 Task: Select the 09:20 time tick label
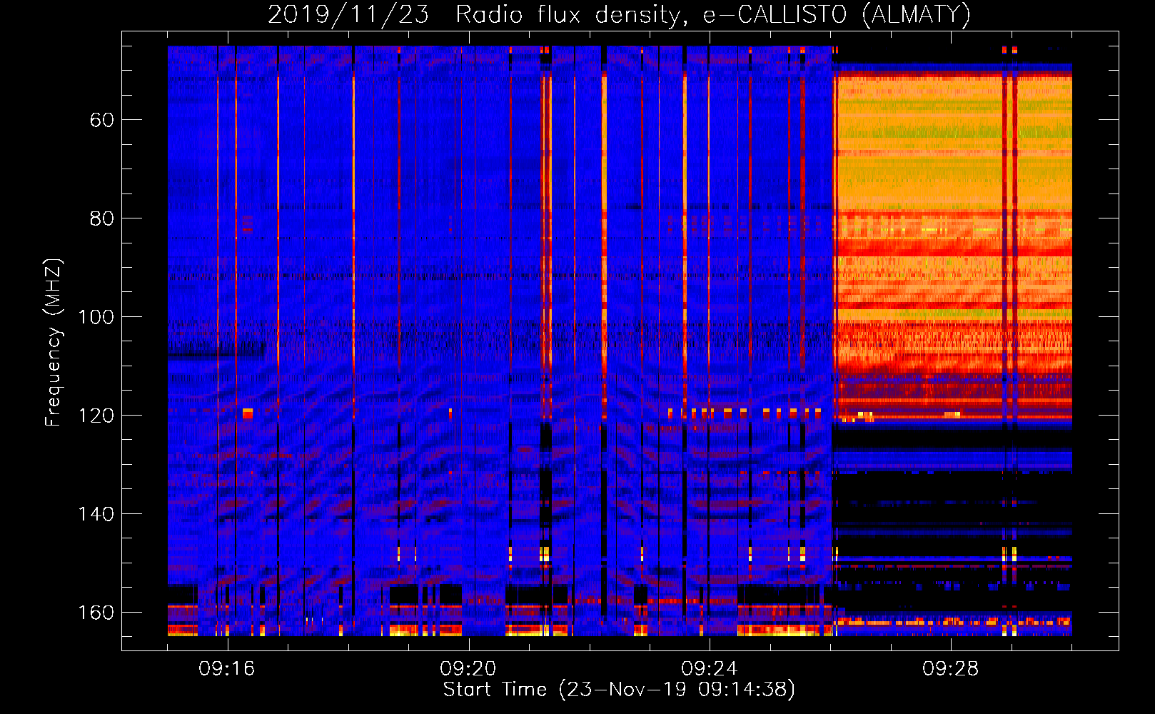point(469,669)
